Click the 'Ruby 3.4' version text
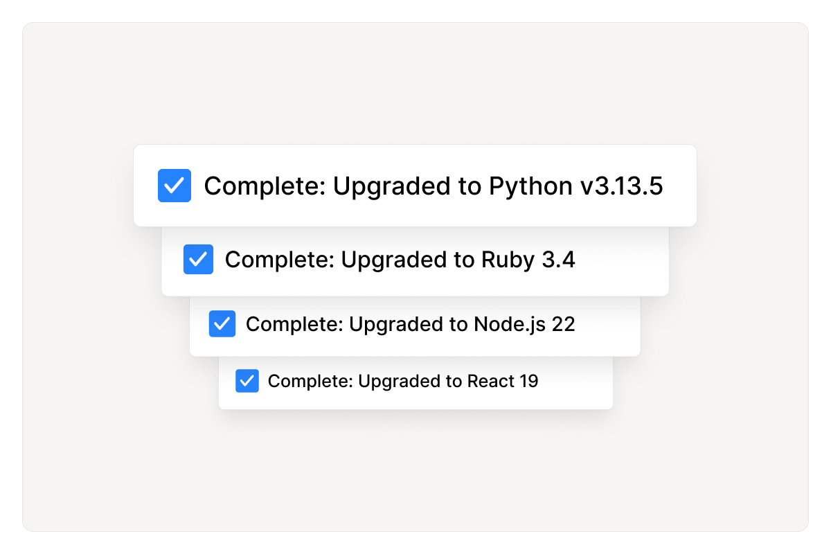 tap(528, 260)
